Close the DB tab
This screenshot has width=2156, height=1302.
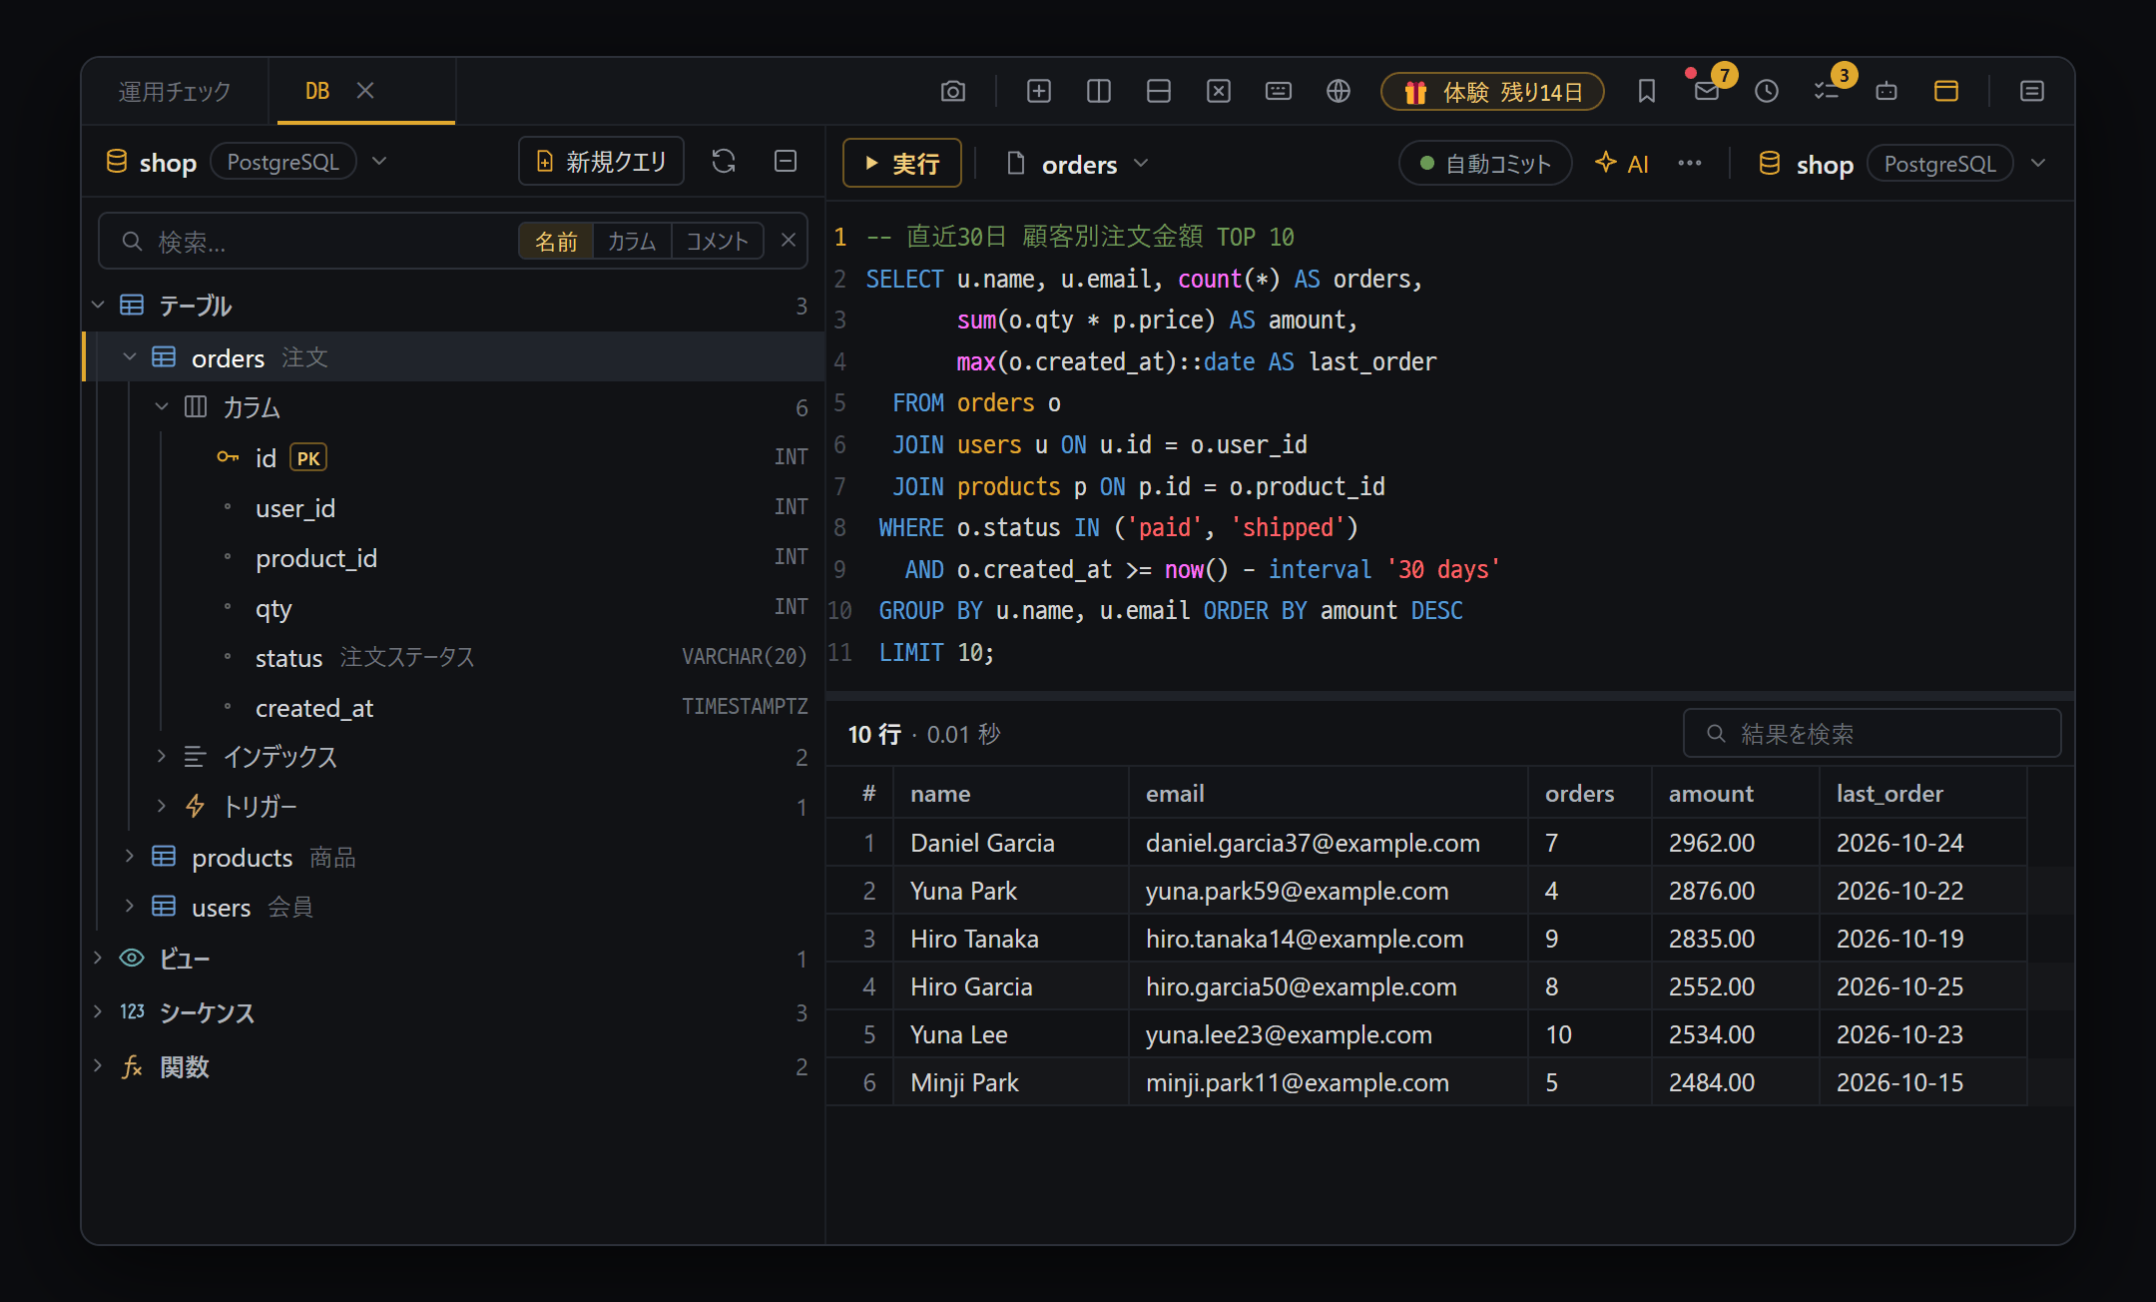[365, 91]
